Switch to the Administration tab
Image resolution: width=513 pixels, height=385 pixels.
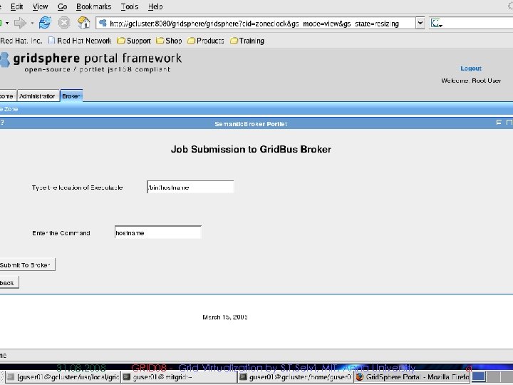(38, 96)
